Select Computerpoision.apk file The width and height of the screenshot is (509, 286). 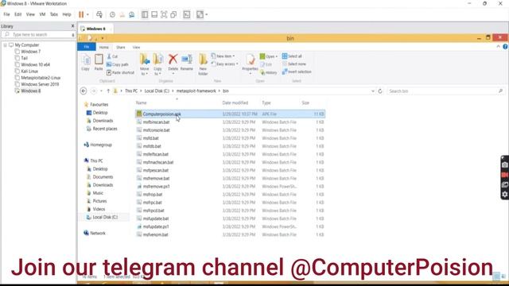tap(230, 114)
